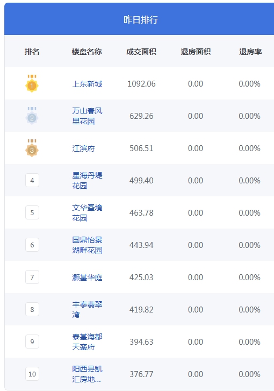Open the truncated 阳西县凯汇房地... link

click(87, 374)
